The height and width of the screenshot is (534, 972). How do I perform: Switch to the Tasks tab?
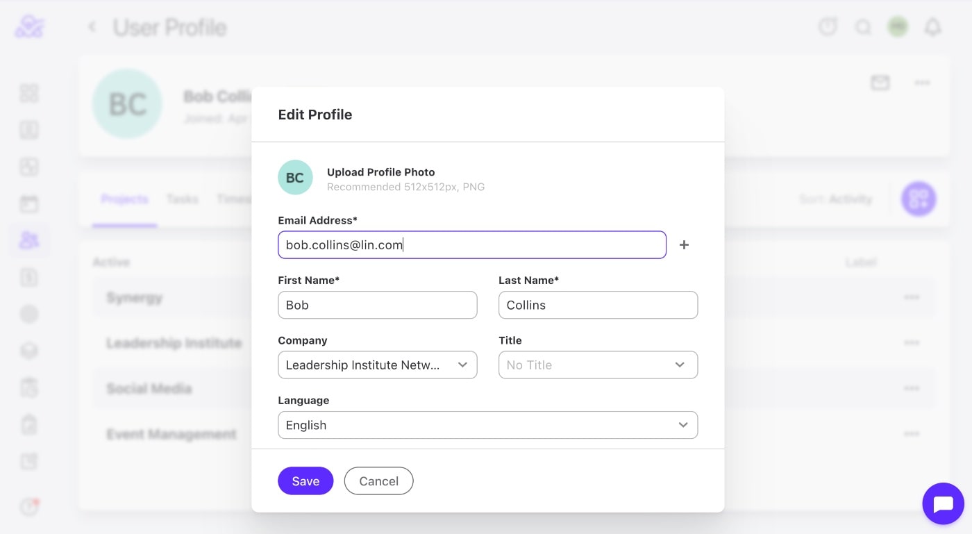click(182, 199)
